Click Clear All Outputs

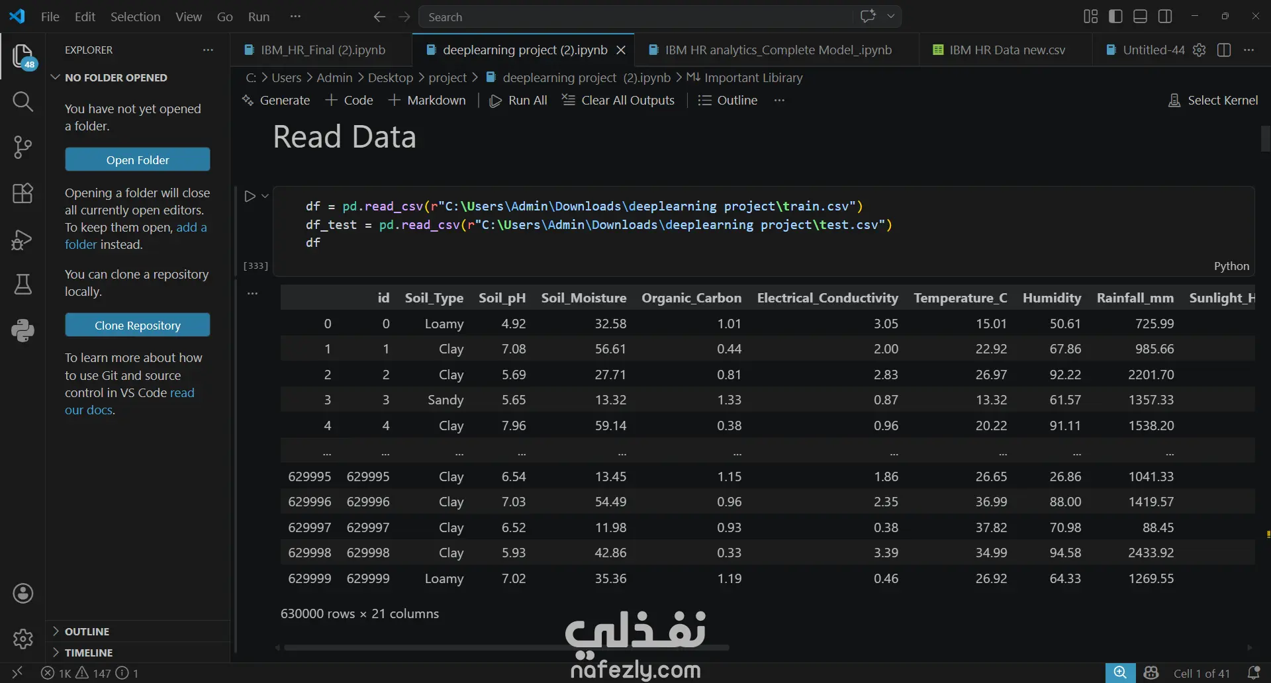tap(618, 100)
